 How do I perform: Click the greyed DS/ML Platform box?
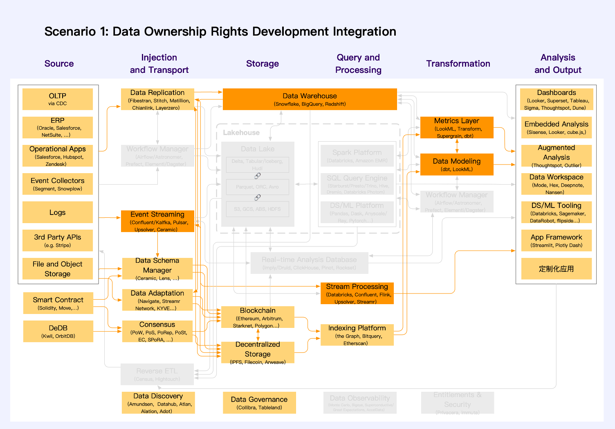[357, 212]
